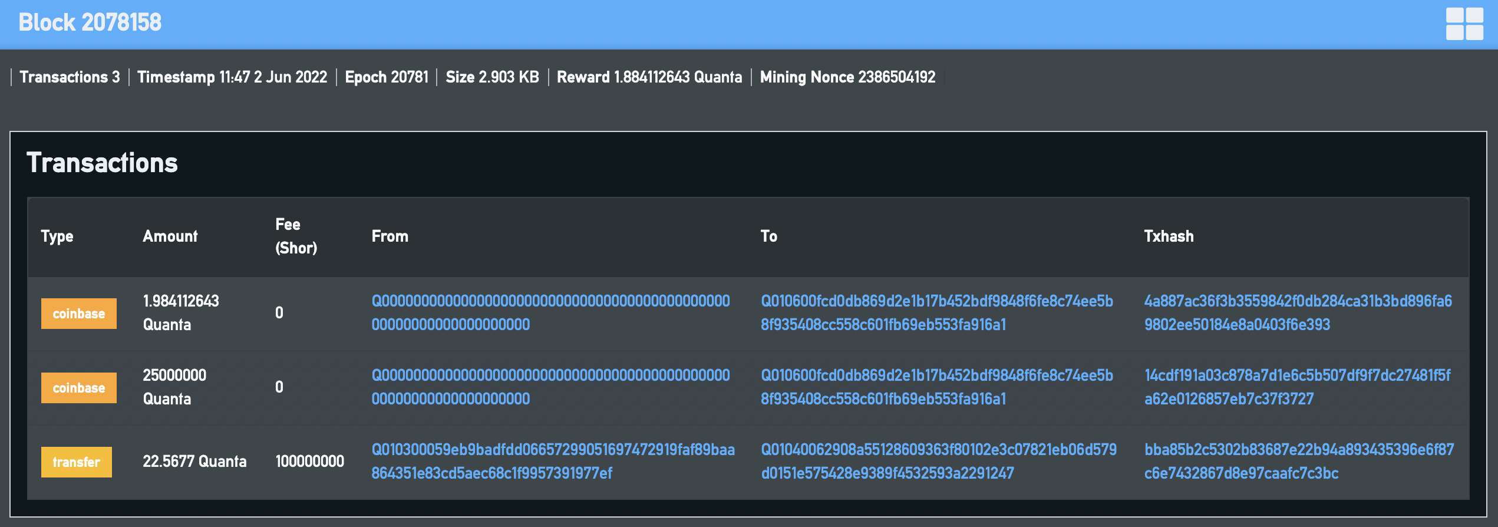Click first coinbase transaction type label

(78, 314)
